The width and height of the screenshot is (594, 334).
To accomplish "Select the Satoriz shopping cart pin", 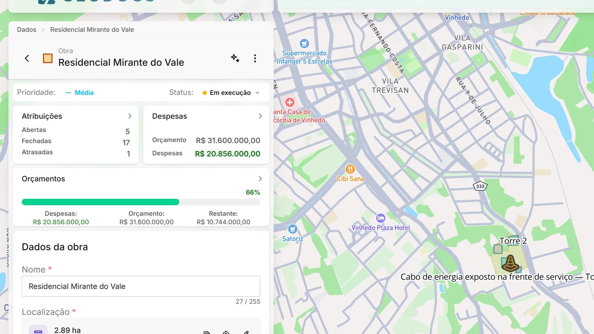I will click(x=293, y=229).
